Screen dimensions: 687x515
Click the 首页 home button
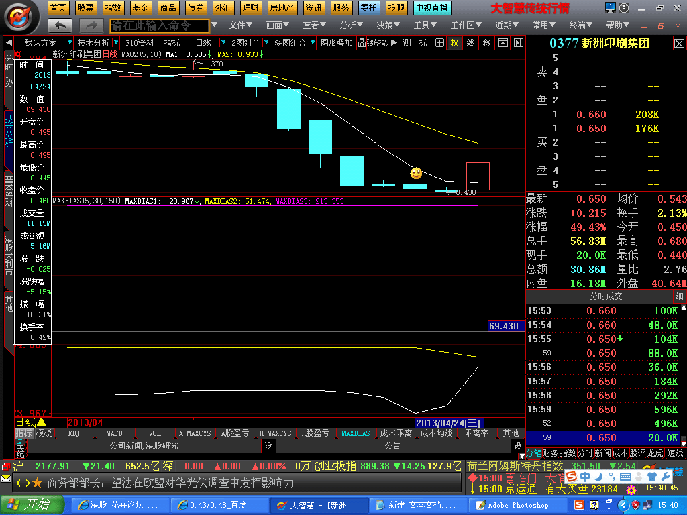click(x=58, y=8)
